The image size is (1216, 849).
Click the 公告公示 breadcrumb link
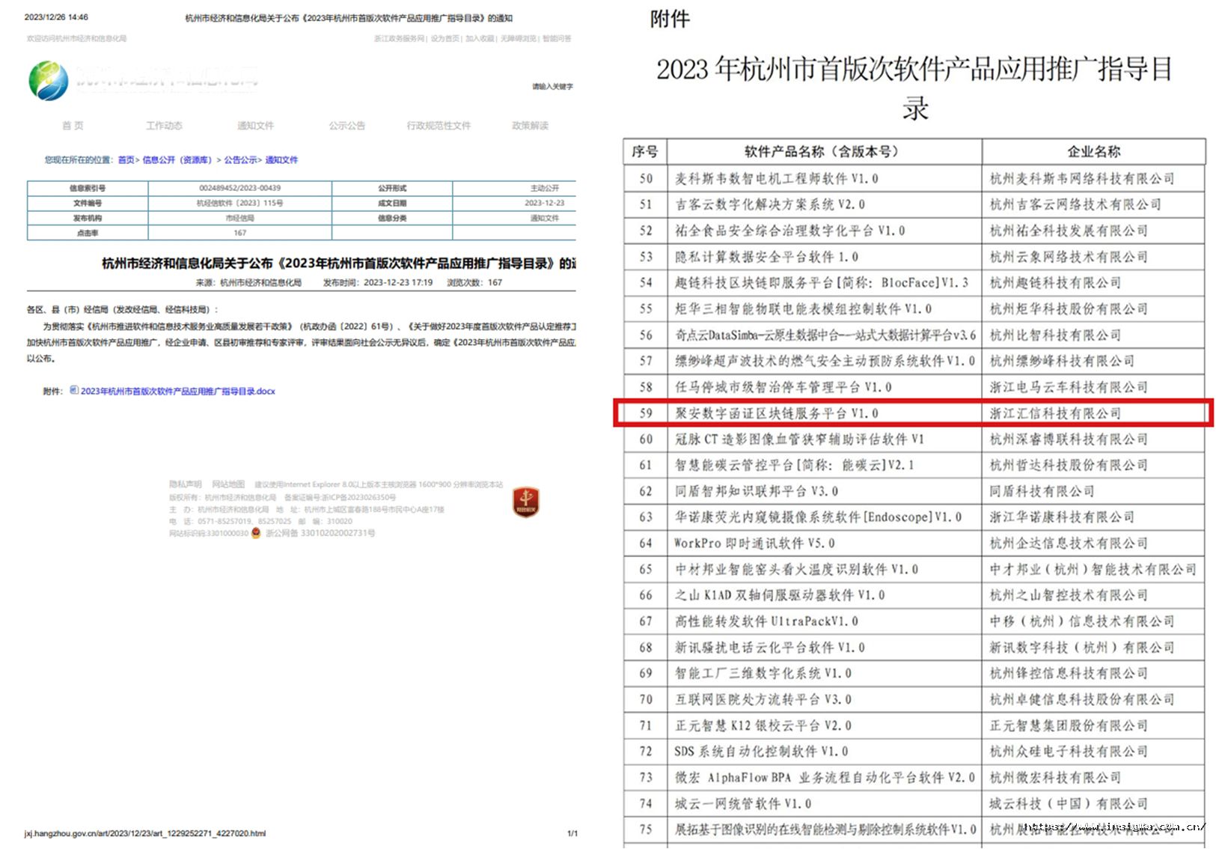[x=240, y=160]
